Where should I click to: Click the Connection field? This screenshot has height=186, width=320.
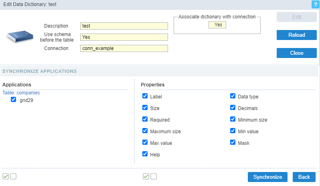point(124,48)
